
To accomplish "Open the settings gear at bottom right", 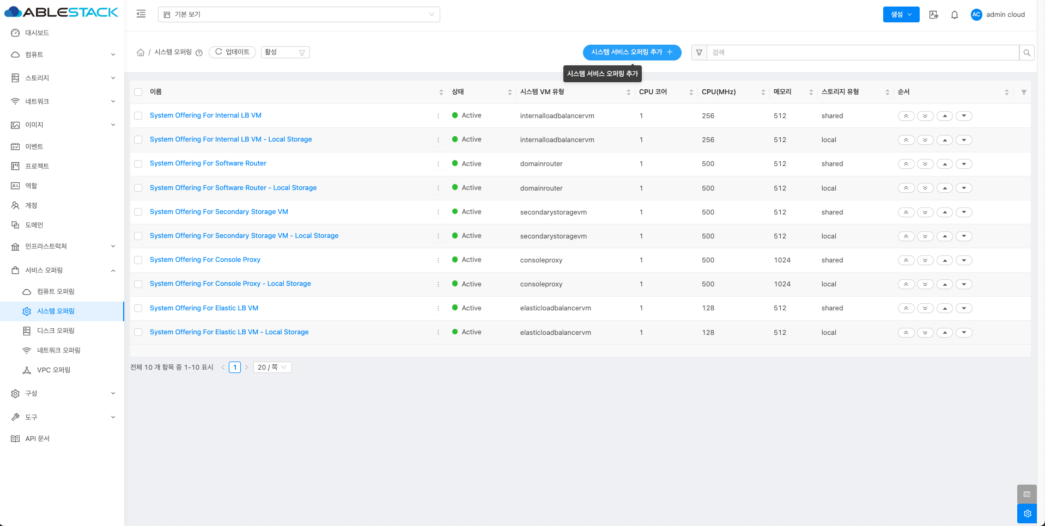I will (x=1027, y=513).
